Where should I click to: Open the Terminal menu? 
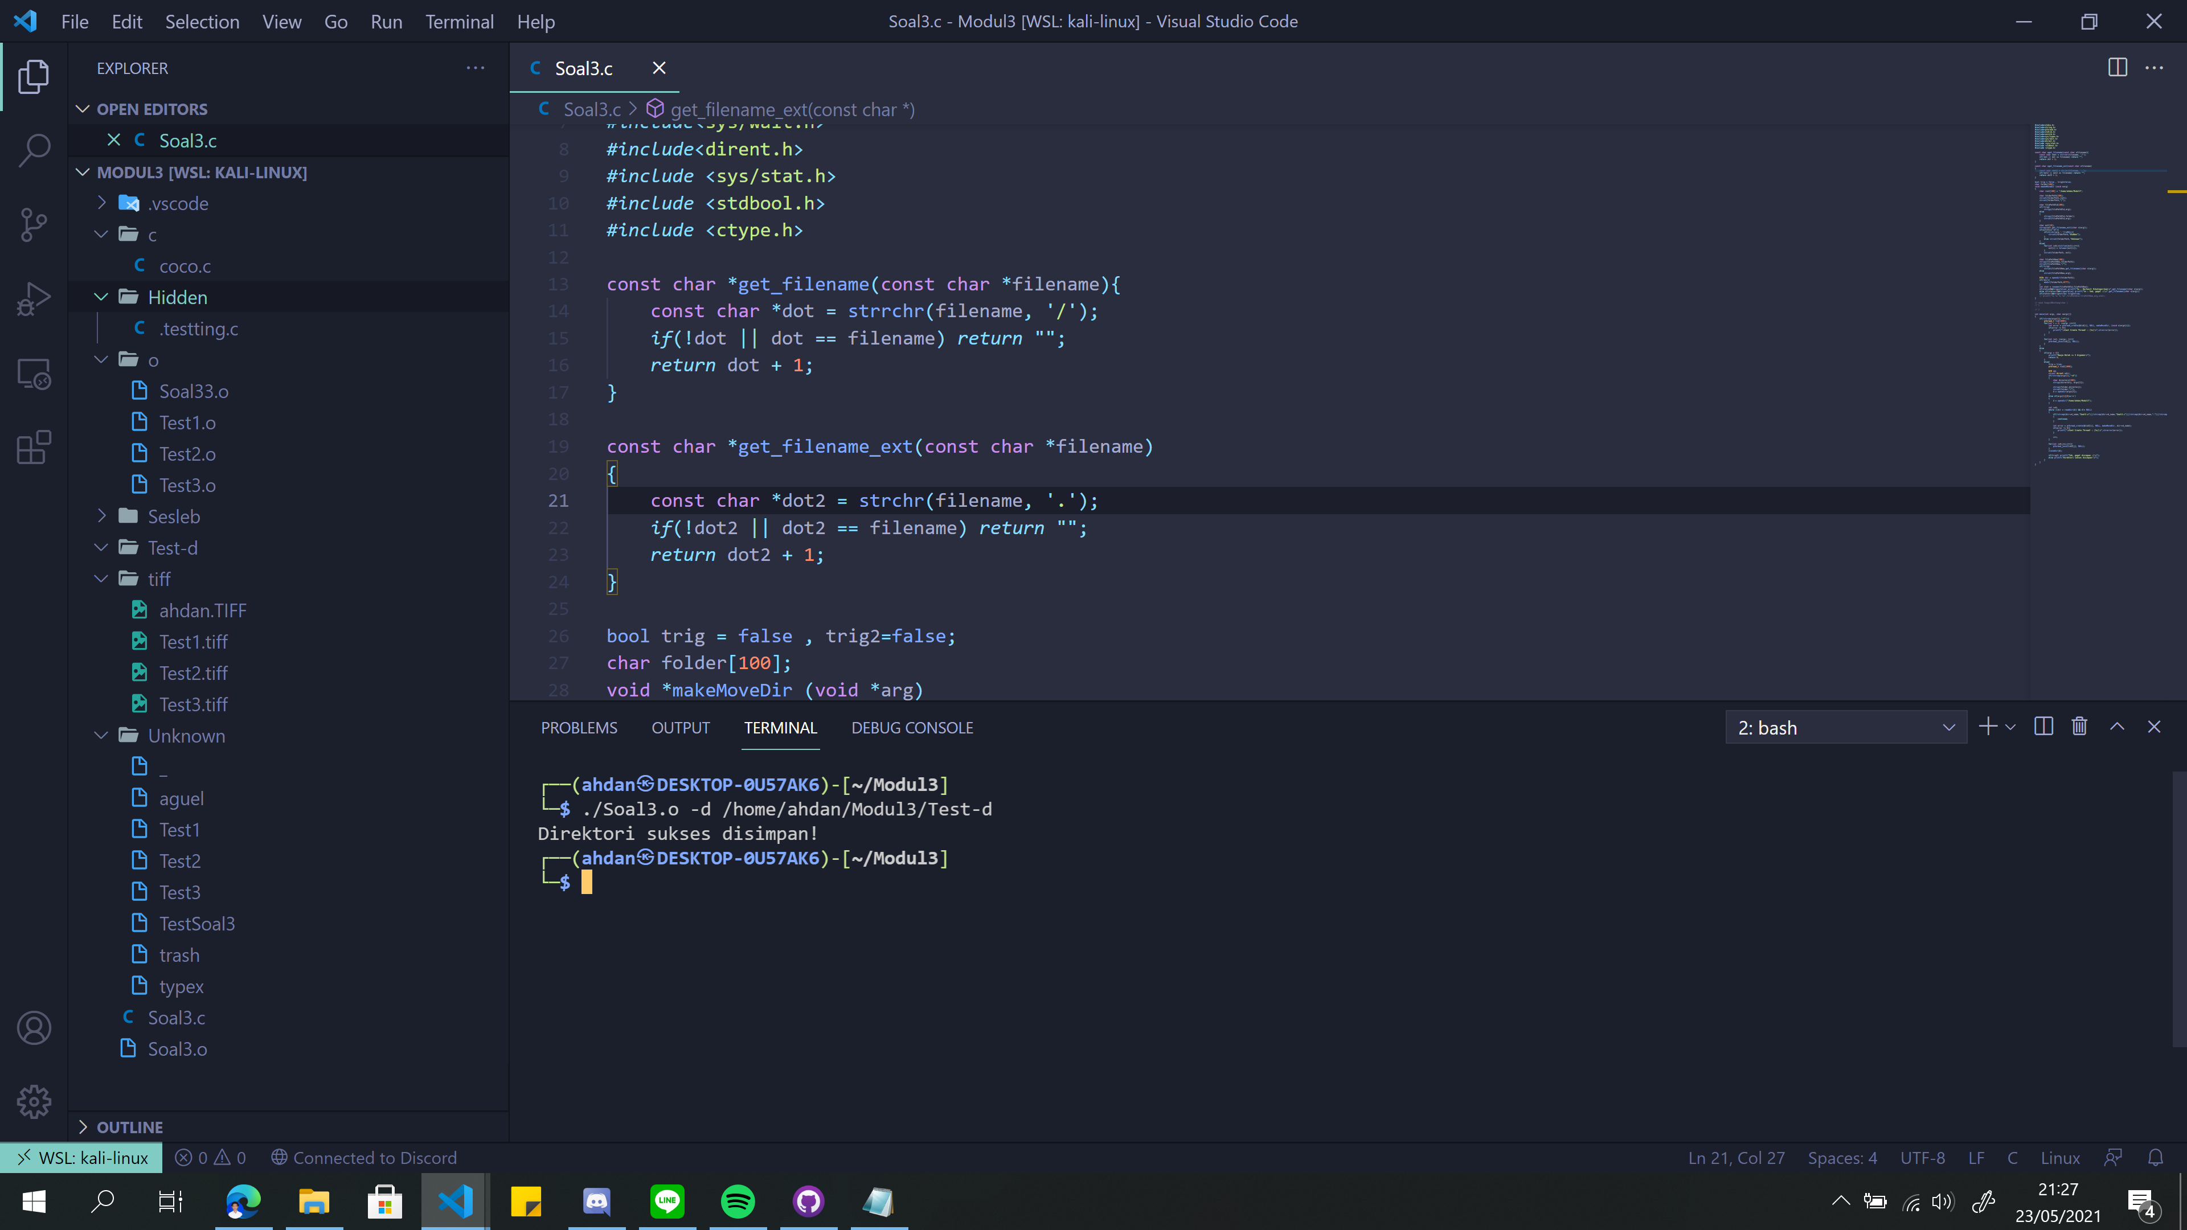459,21
